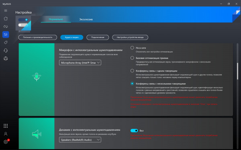The image size is (241, 150).
Task: Open the deals tag sidebar icon
Action: click(x=6, y=42)
